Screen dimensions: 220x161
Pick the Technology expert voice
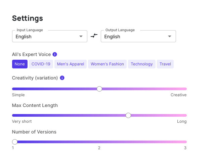click(x=142, y=64)
